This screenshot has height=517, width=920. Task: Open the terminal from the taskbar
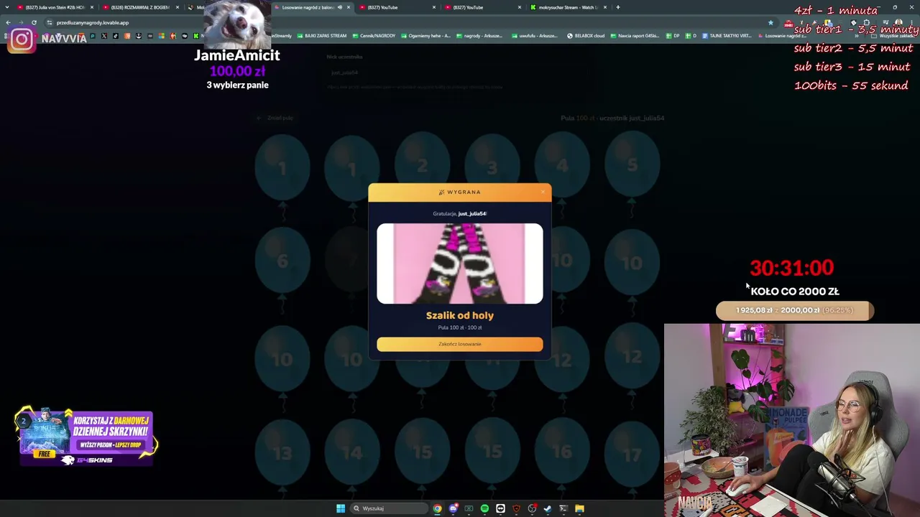pyautogui.click(x=563, y=508)
